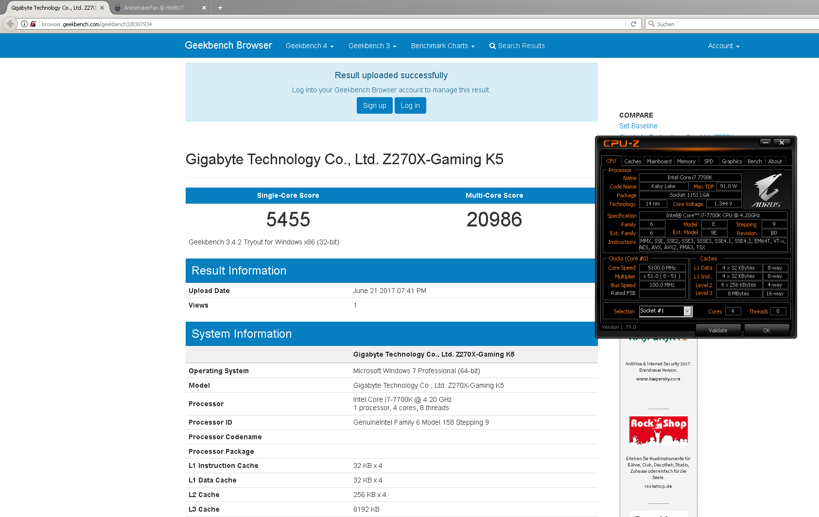819x517 pixels.
Task: Click the Gigabyte Z270X-Gaming K5 page title
Action: [345, 159]
